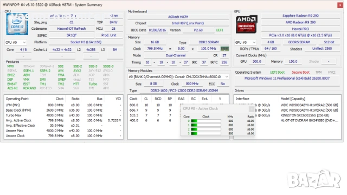Click the 16 GB memory size value
This screenshot has width=347, height=195.
click(x=155, y=42)
